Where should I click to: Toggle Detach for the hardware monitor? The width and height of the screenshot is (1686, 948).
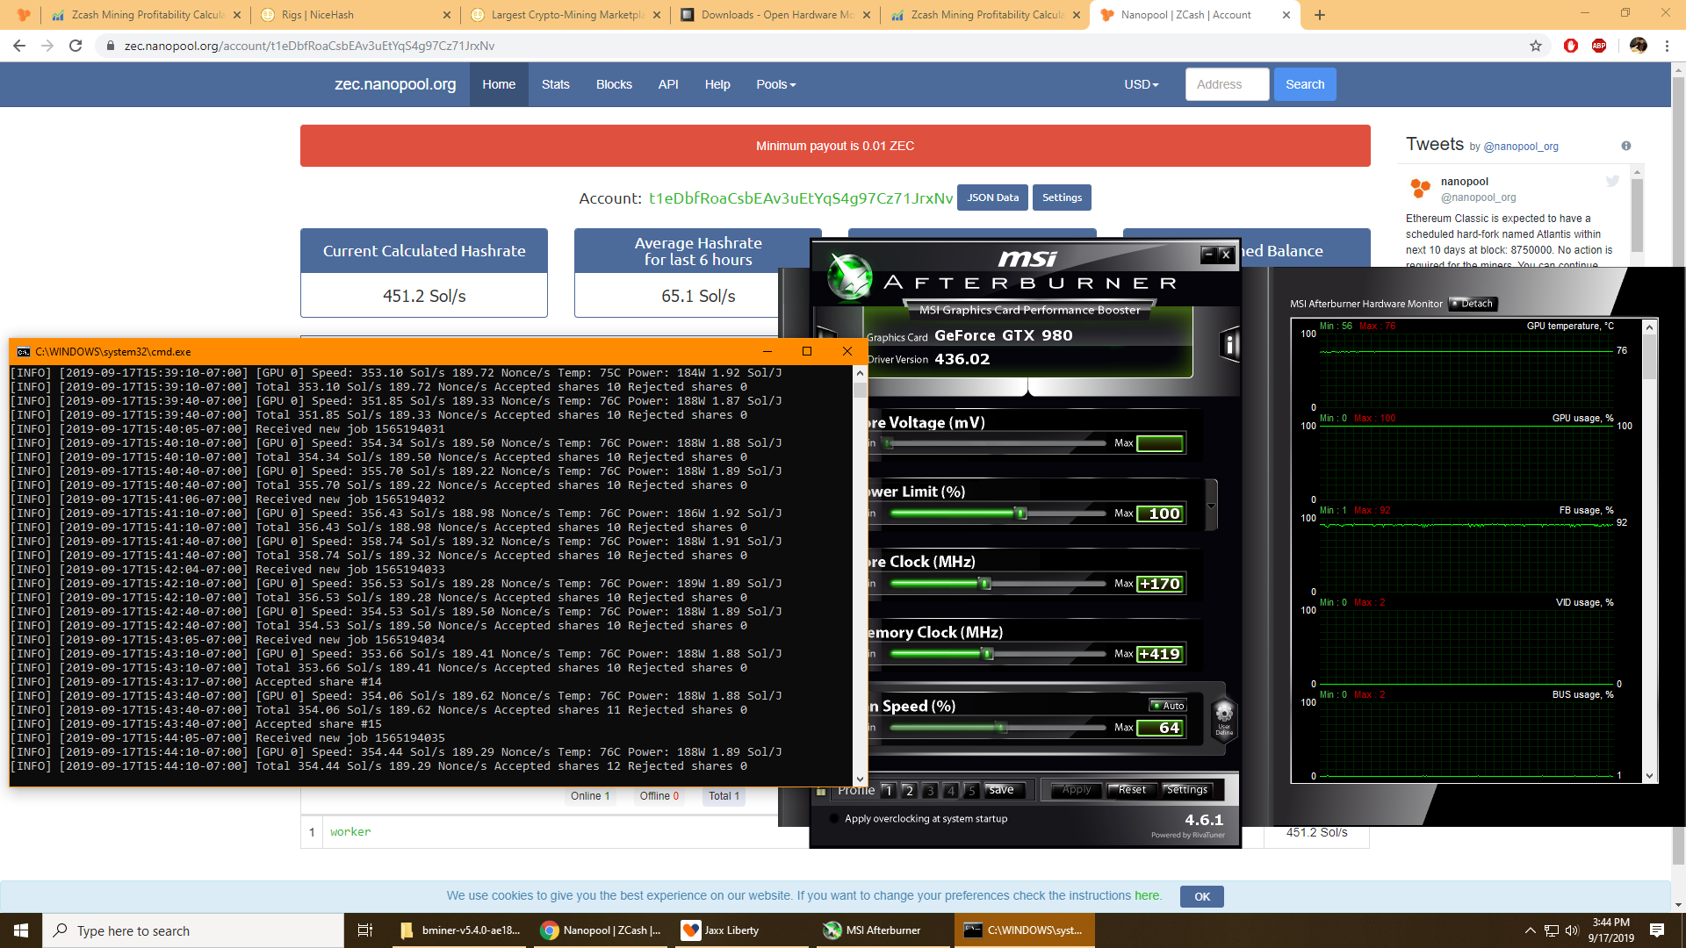tap(1473, 304)
